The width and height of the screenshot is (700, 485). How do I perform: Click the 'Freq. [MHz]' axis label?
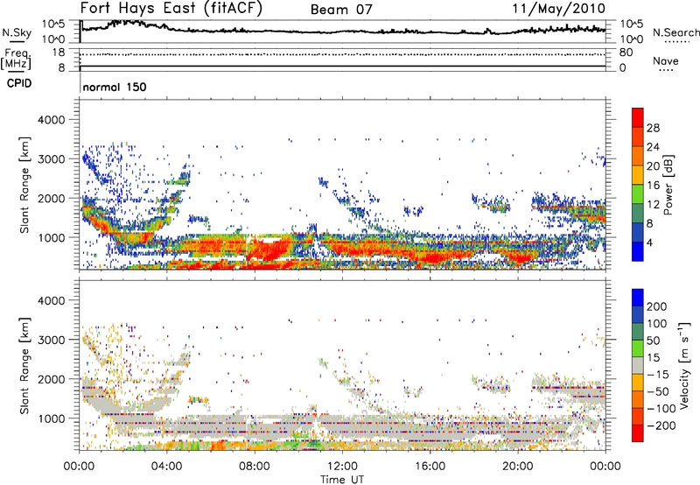[x=17, y=60]
